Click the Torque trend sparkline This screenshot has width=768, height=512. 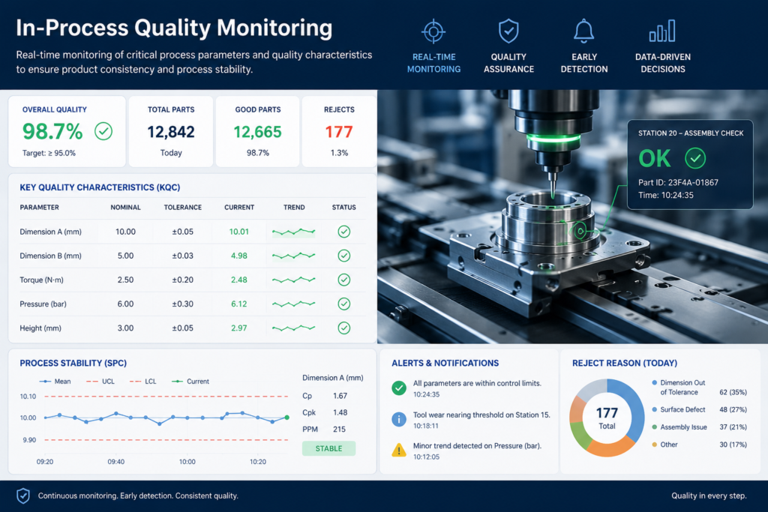click(x=293, y=280)
